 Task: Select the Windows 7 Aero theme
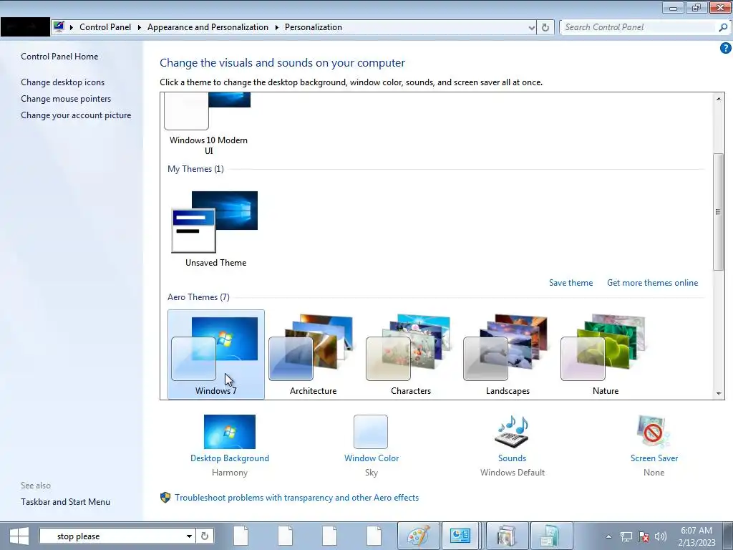[216, 354]
